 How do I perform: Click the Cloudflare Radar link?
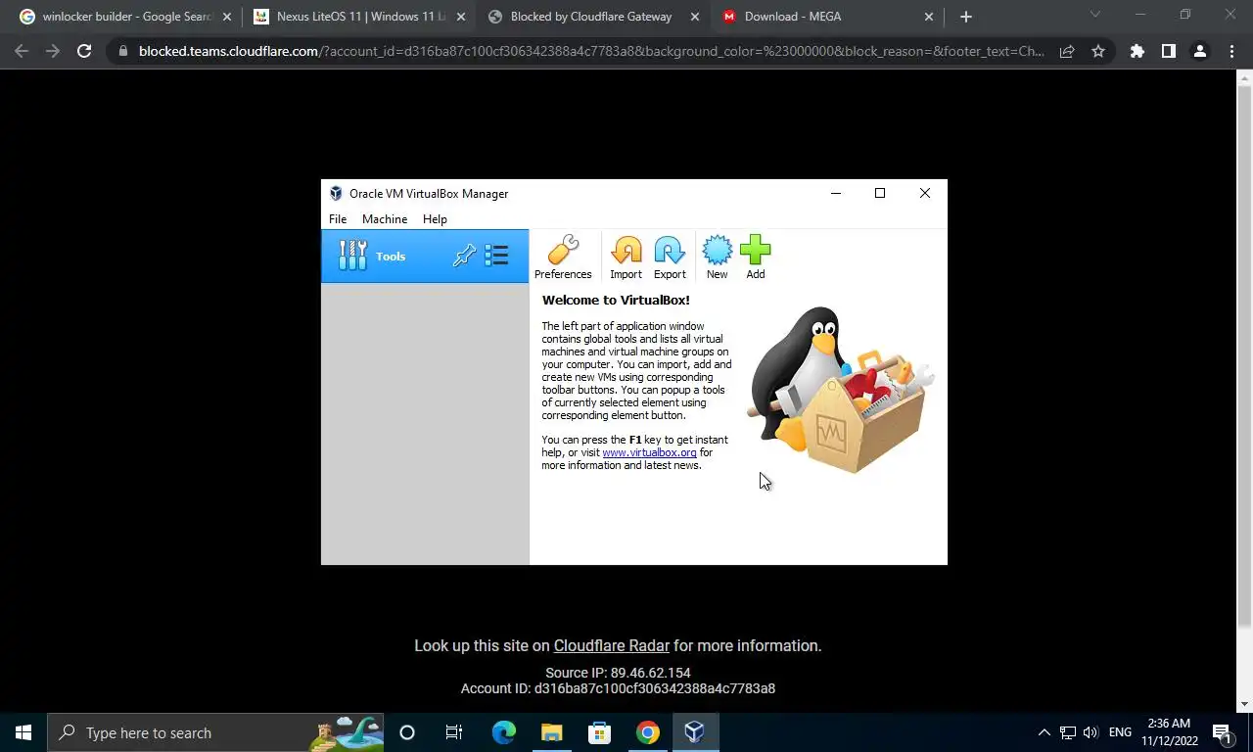pyautogui.click(x=612, y=646)
